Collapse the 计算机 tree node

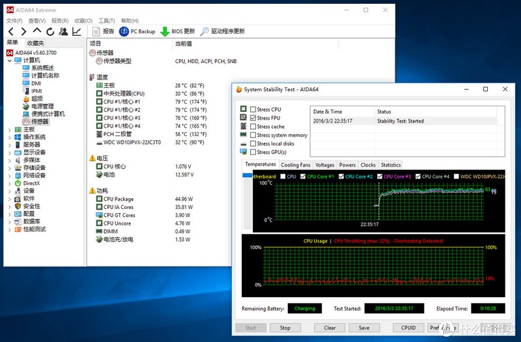click(9, 61)
